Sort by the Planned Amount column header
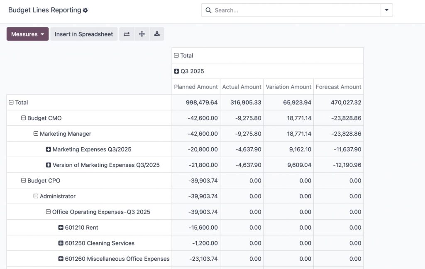This screenshot has height=269, width=425. pos(196,87)
